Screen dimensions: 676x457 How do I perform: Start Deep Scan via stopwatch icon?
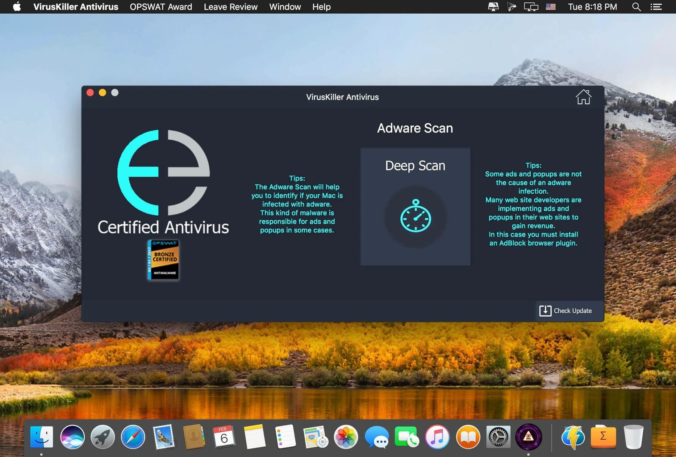(415, 216)
